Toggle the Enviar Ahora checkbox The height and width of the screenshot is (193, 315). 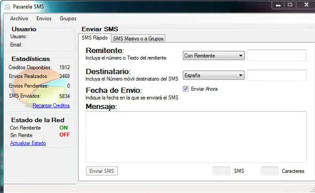(185, 89)
